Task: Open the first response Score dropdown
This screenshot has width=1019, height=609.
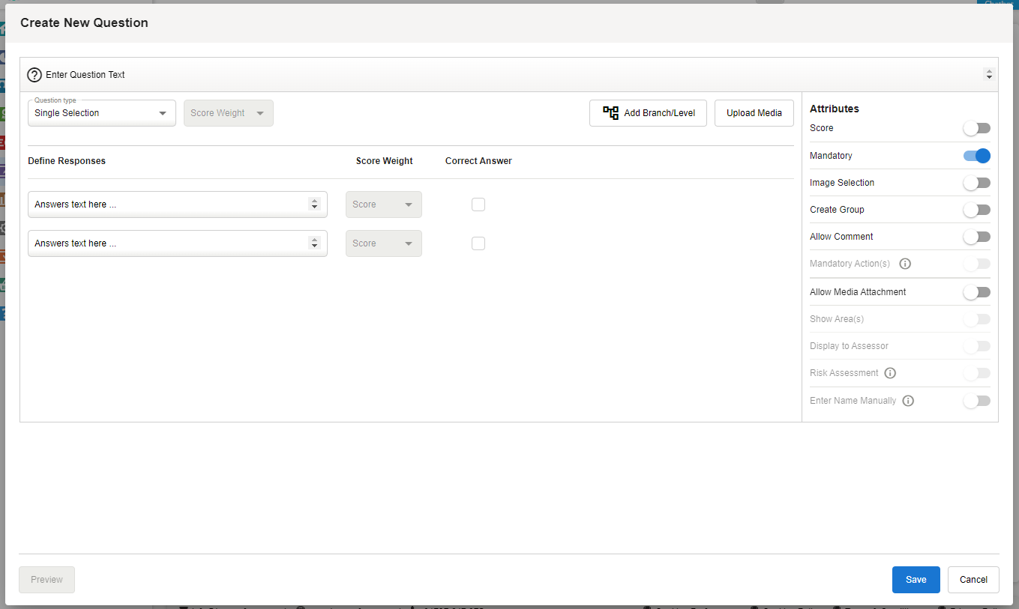Action: pos(383,204)
